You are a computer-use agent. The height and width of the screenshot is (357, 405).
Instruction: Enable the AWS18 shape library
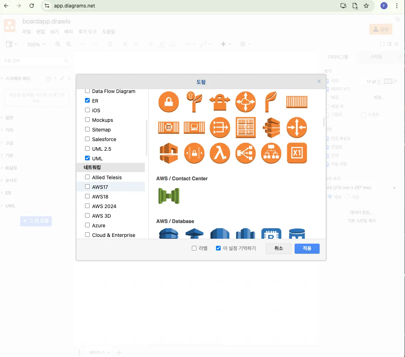[x=87, y=196]
